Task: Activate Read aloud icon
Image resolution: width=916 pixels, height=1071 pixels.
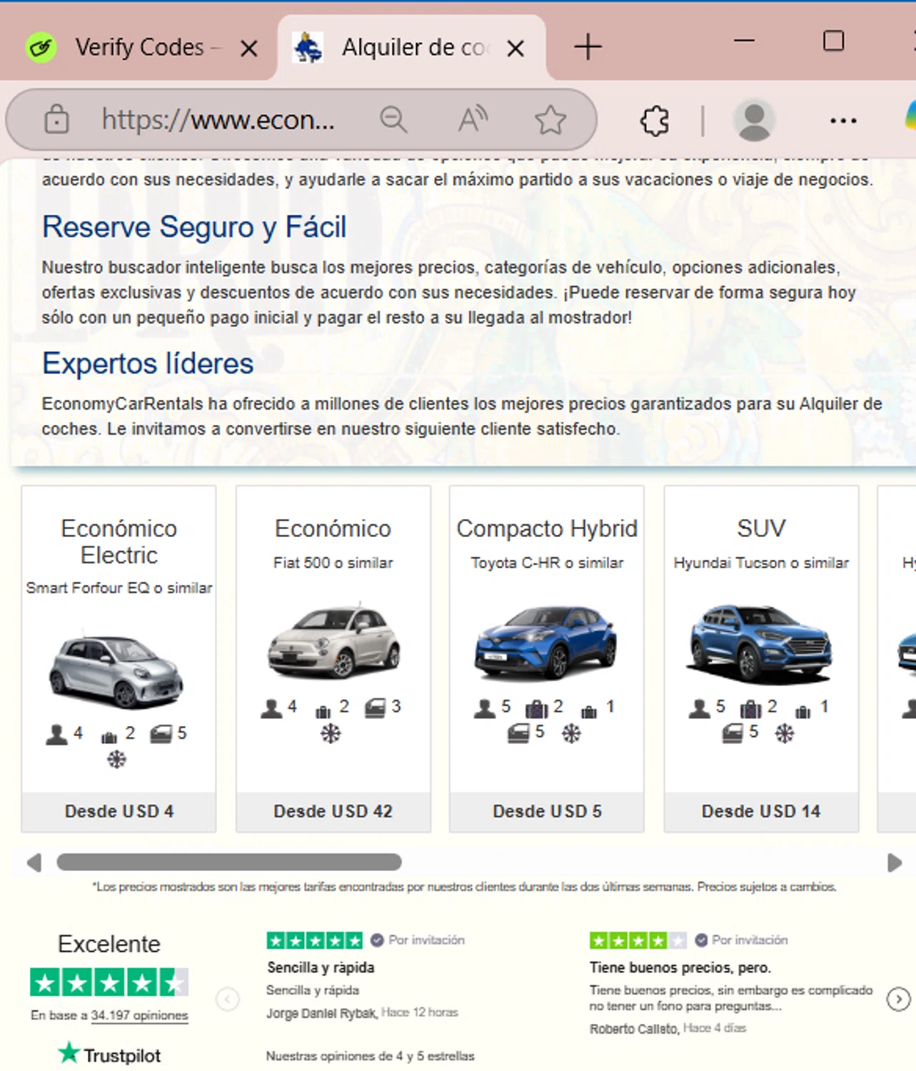Action: coord(473,119)
